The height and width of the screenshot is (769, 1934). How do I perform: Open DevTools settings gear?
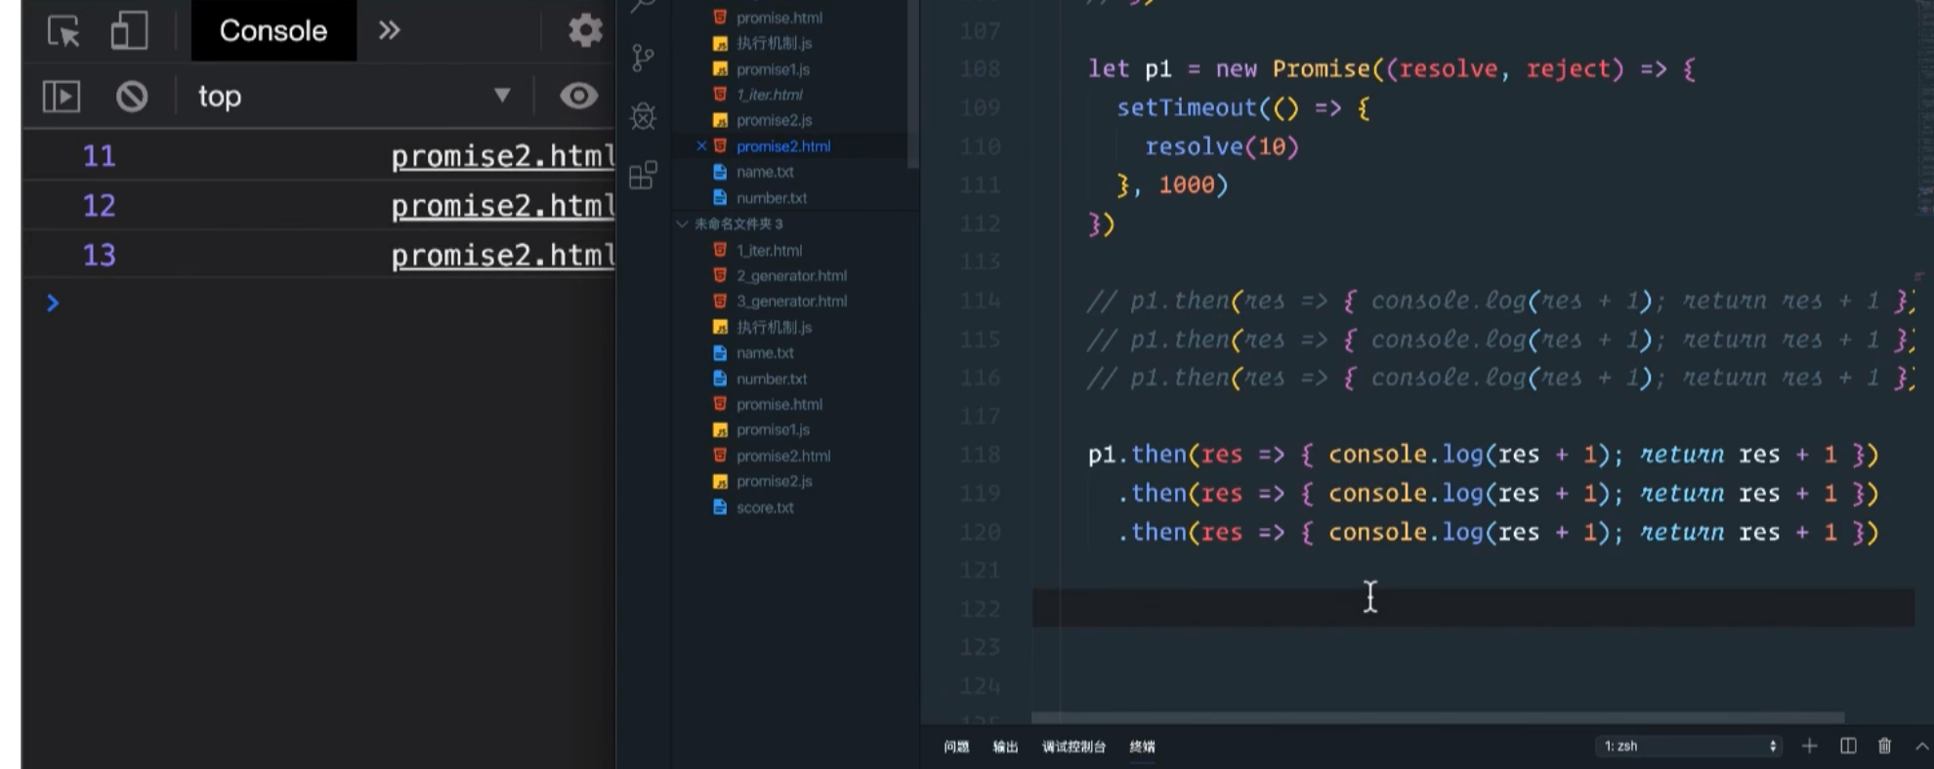[585, 30]
